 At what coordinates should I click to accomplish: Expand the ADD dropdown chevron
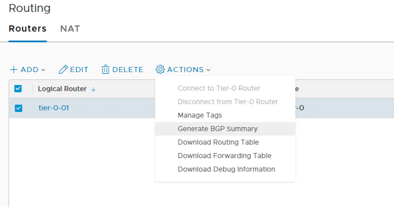43,70
